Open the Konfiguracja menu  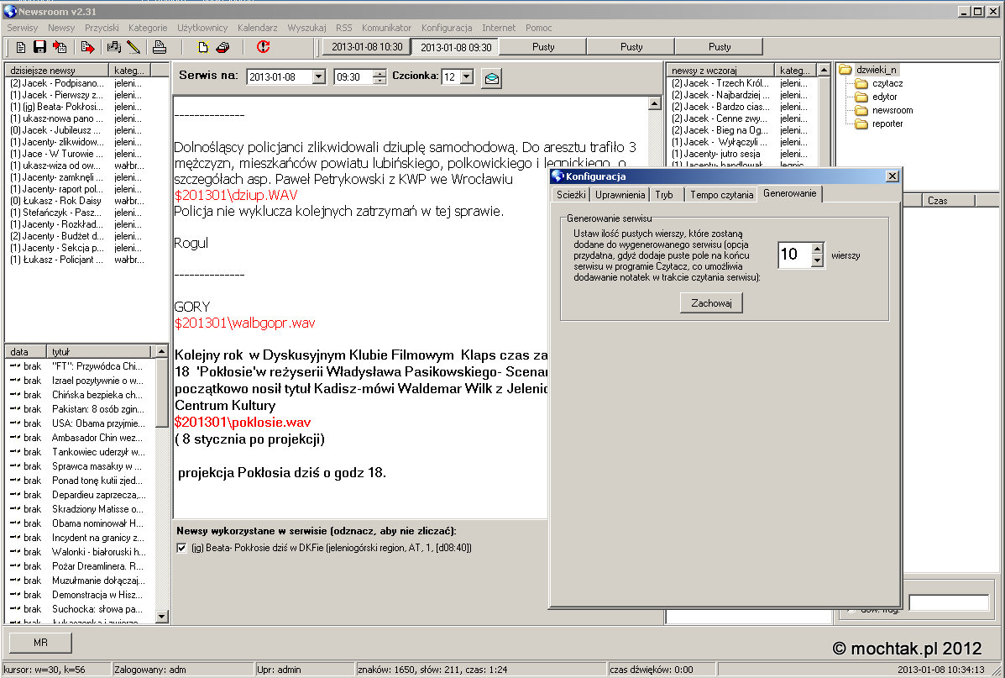(447, 28)
